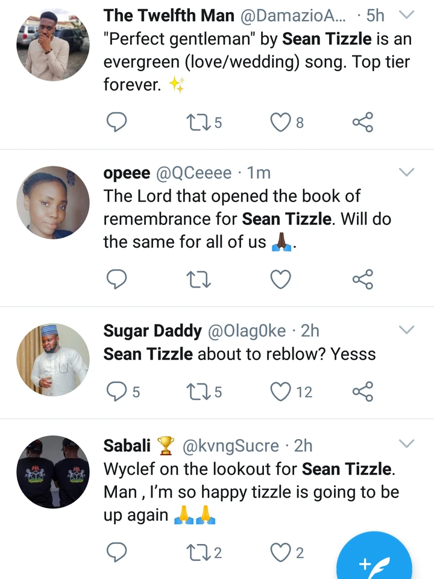
Task: Retweet The Twelfth Man's Perfect gentleman tweet
Action: point(197,122)
